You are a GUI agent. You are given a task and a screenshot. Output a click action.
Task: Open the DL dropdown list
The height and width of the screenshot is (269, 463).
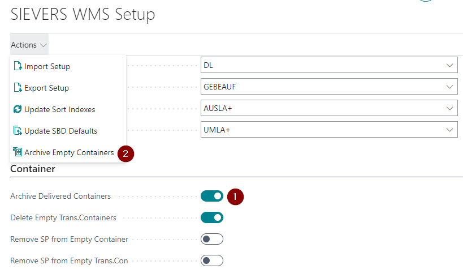(450, 66)
